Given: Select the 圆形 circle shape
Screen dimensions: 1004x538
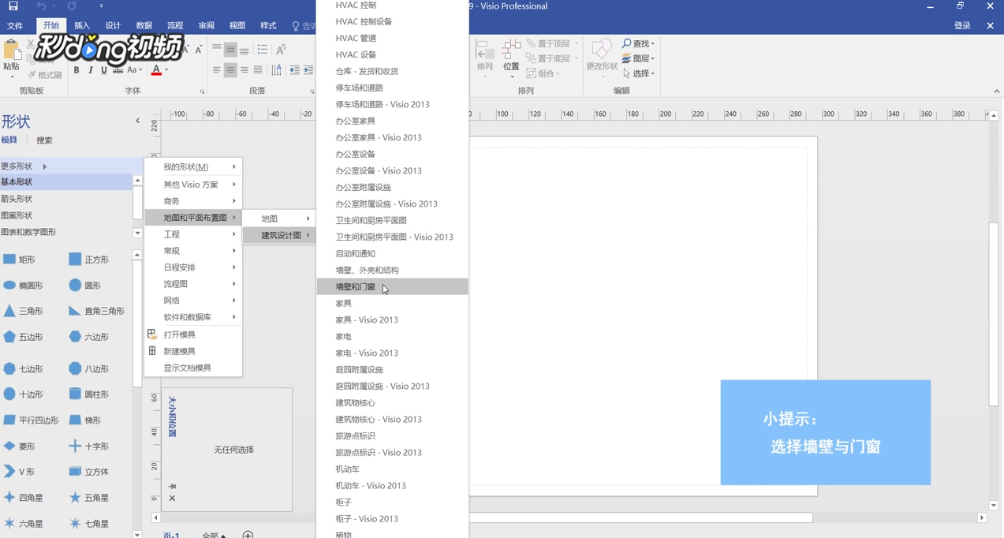Looking at the screenshot, I should 85,286.
